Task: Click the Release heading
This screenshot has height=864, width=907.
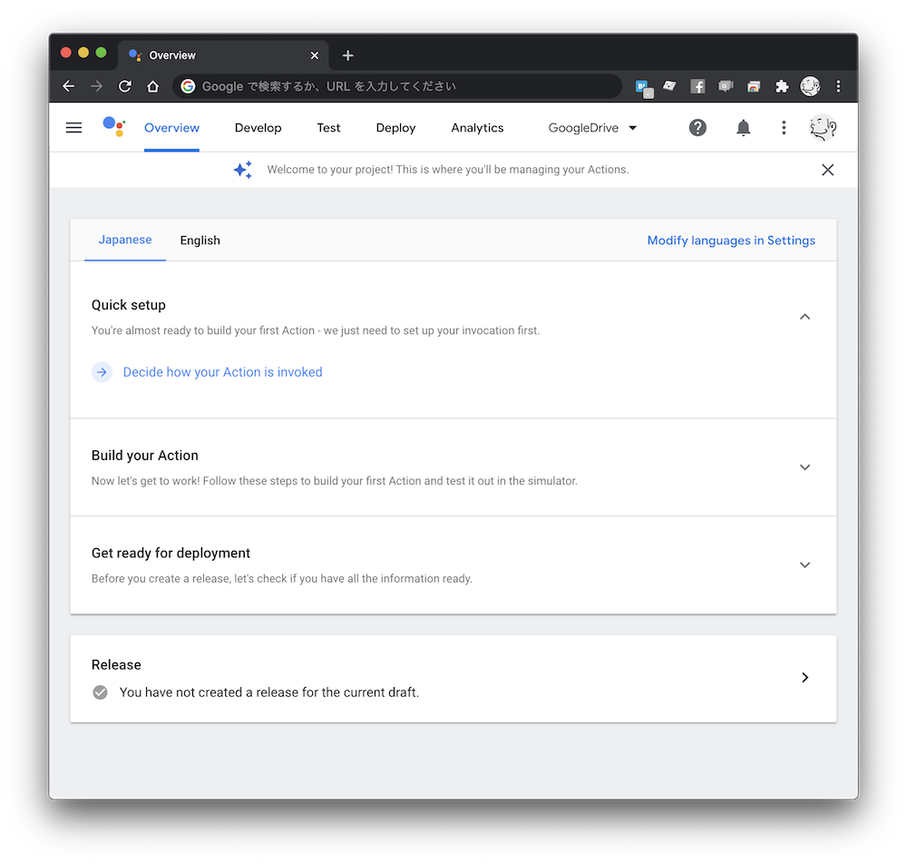Action: [116, 665]
